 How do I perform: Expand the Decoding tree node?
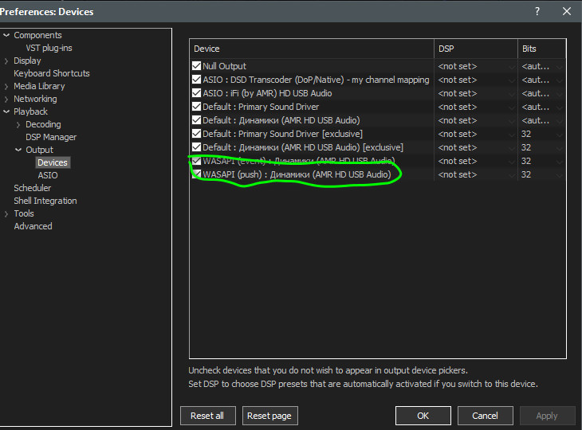[18, 124]
